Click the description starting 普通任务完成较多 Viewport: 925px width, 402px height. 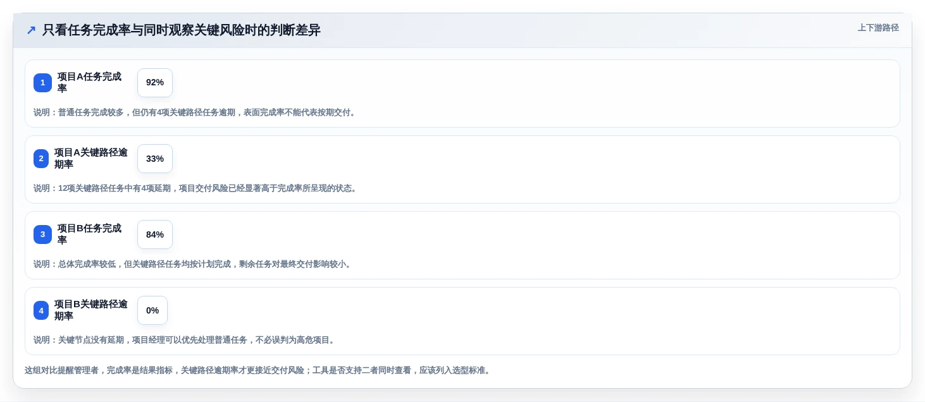click(x=196, y=113)
